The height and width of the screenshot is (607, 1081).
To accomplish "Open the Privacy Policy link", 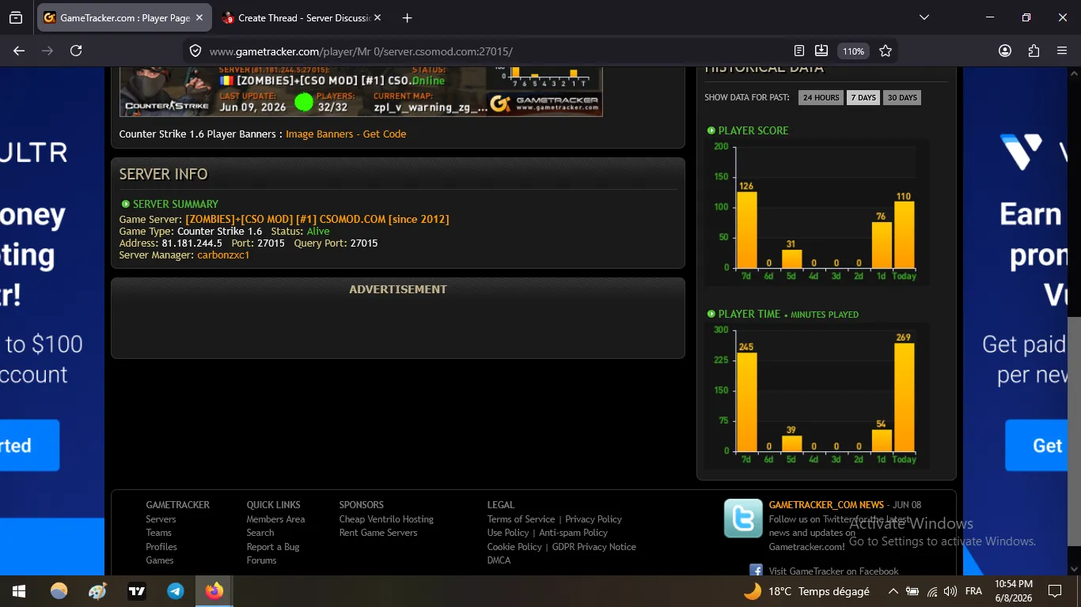I will click(x=594, y=519).
